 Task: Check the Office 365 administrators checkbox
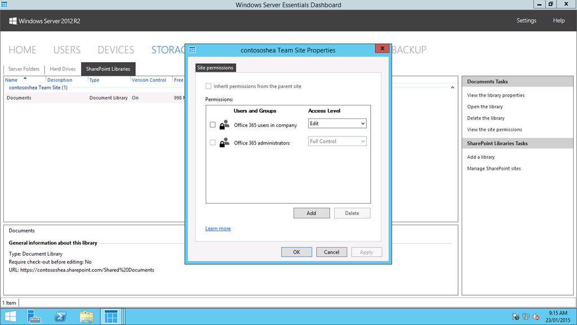212,143
